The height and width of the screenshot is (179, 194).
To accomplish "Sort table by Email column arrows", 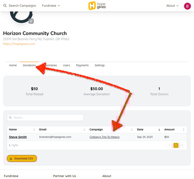I will tap(84, 129).
